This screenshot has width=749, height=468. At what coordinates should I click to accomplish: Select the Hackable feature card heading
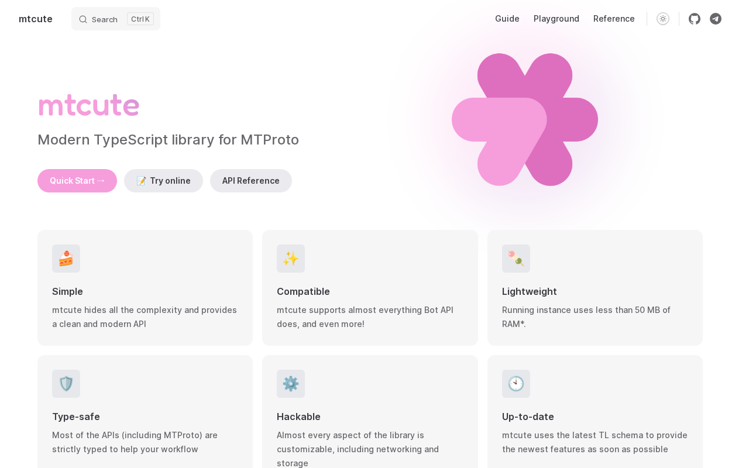pos(298,417)
